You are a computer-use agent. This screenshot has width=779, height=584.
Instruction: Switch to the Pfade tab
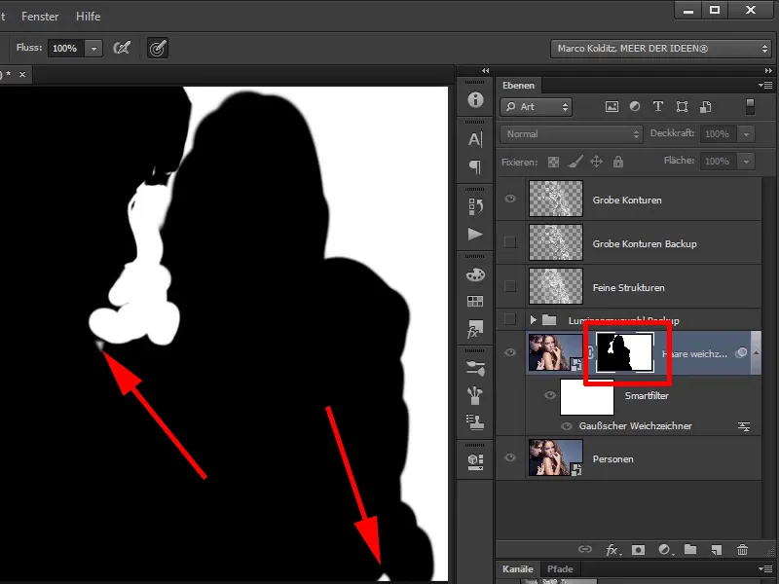point(560,569)
